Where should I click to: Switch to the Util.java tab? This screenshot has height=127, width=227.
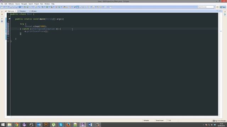[x=33, y=11]
